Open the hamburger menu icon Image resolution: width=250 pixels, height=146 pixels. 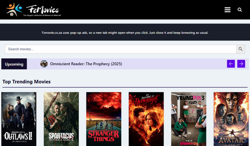pos(227,10)
